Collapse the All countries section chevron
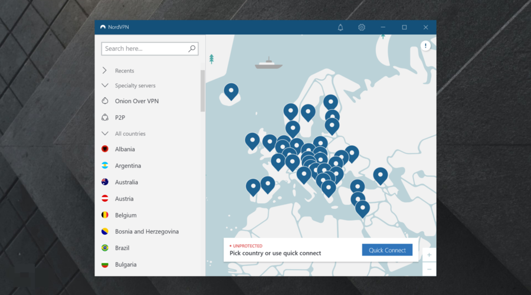This screenshot has width=531, height=295. tap(105, 133)
